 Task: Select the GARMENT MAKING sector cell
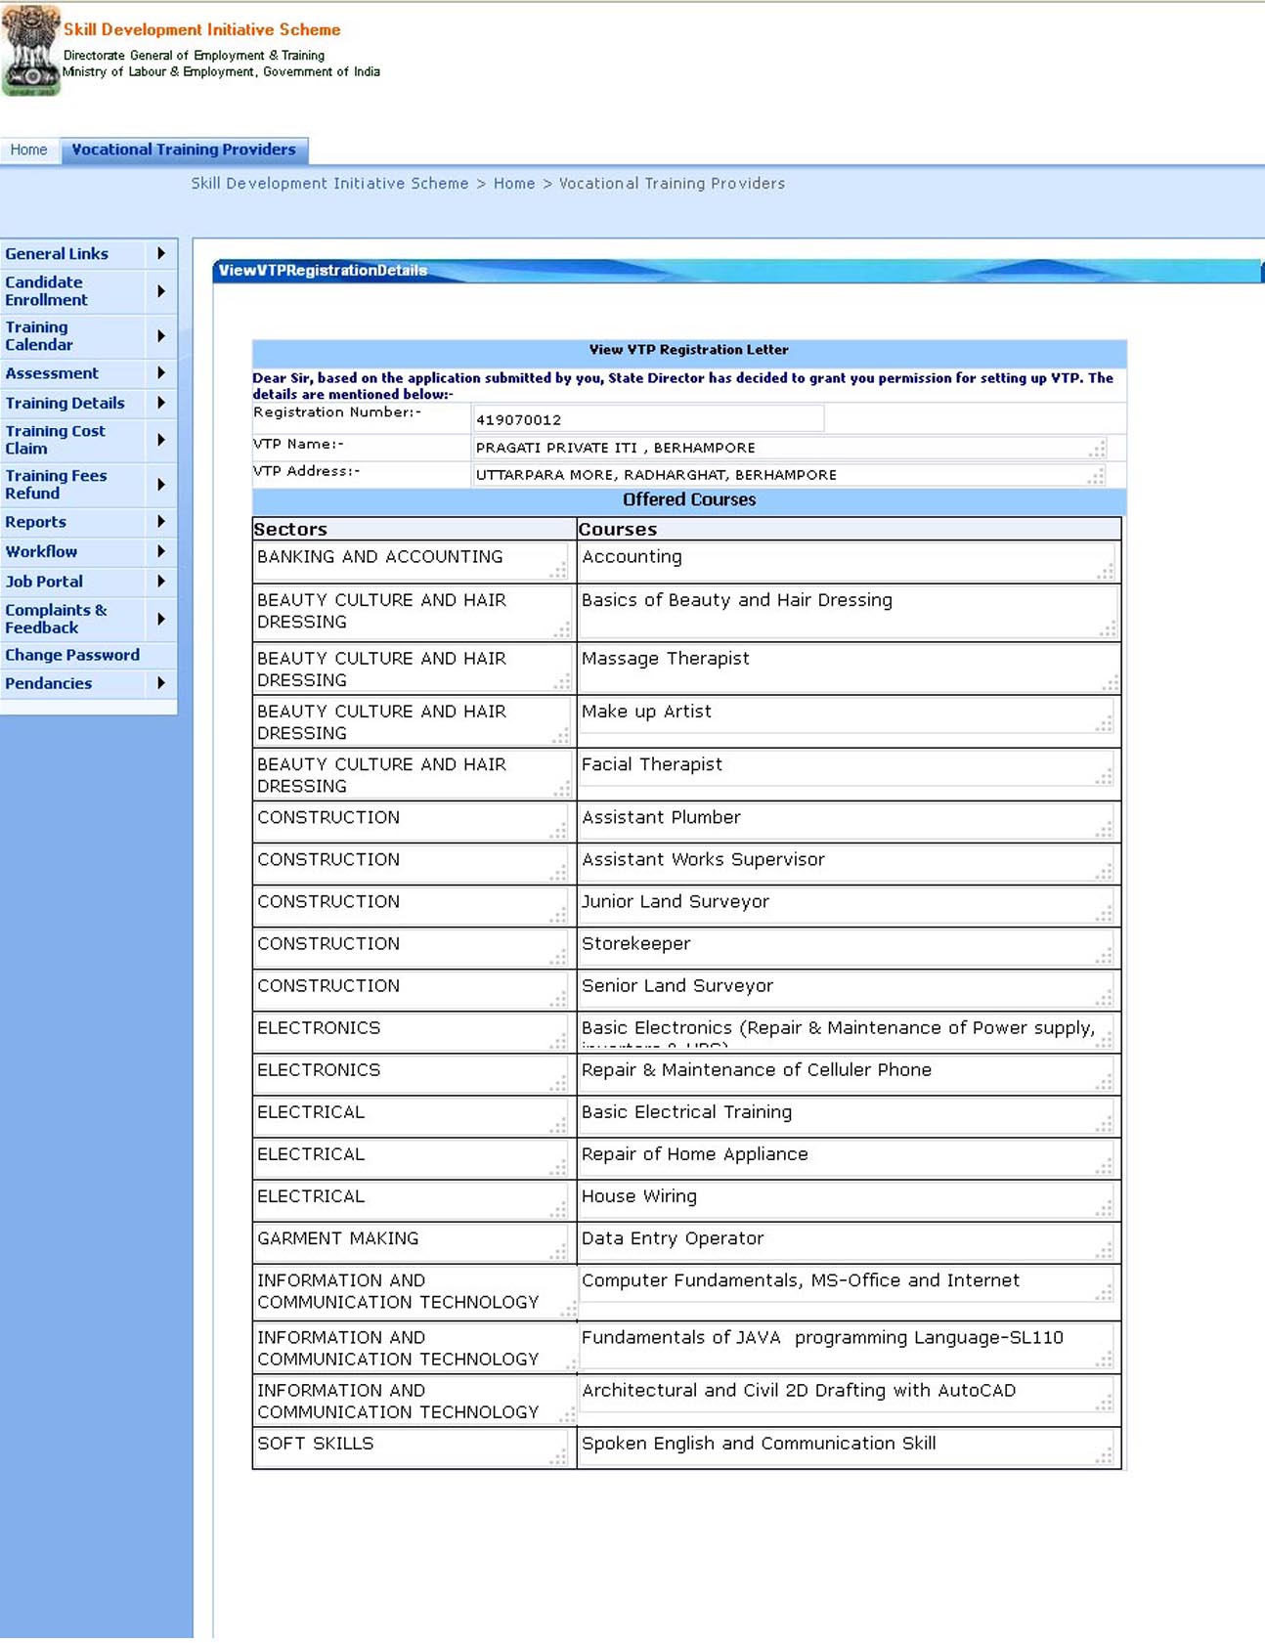click(413, 1242)
